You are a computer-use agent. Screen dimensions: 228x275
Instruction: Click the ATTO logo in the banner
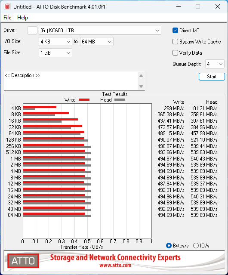click(x=23, y=261)
